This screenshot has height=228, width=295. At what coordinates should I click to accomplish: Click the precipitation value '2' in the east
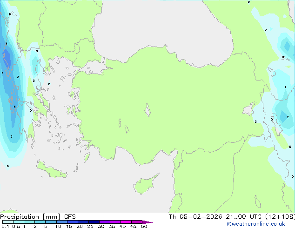(x=288, y=117)
